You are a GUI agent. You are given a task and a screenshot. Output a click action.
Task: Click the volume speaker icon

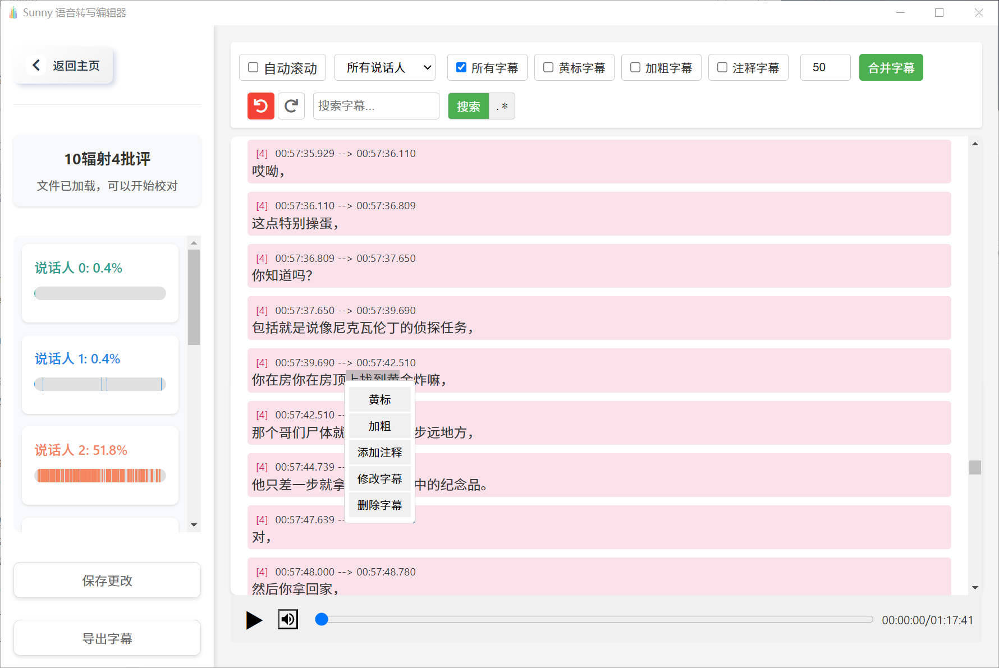pos(287,619)
